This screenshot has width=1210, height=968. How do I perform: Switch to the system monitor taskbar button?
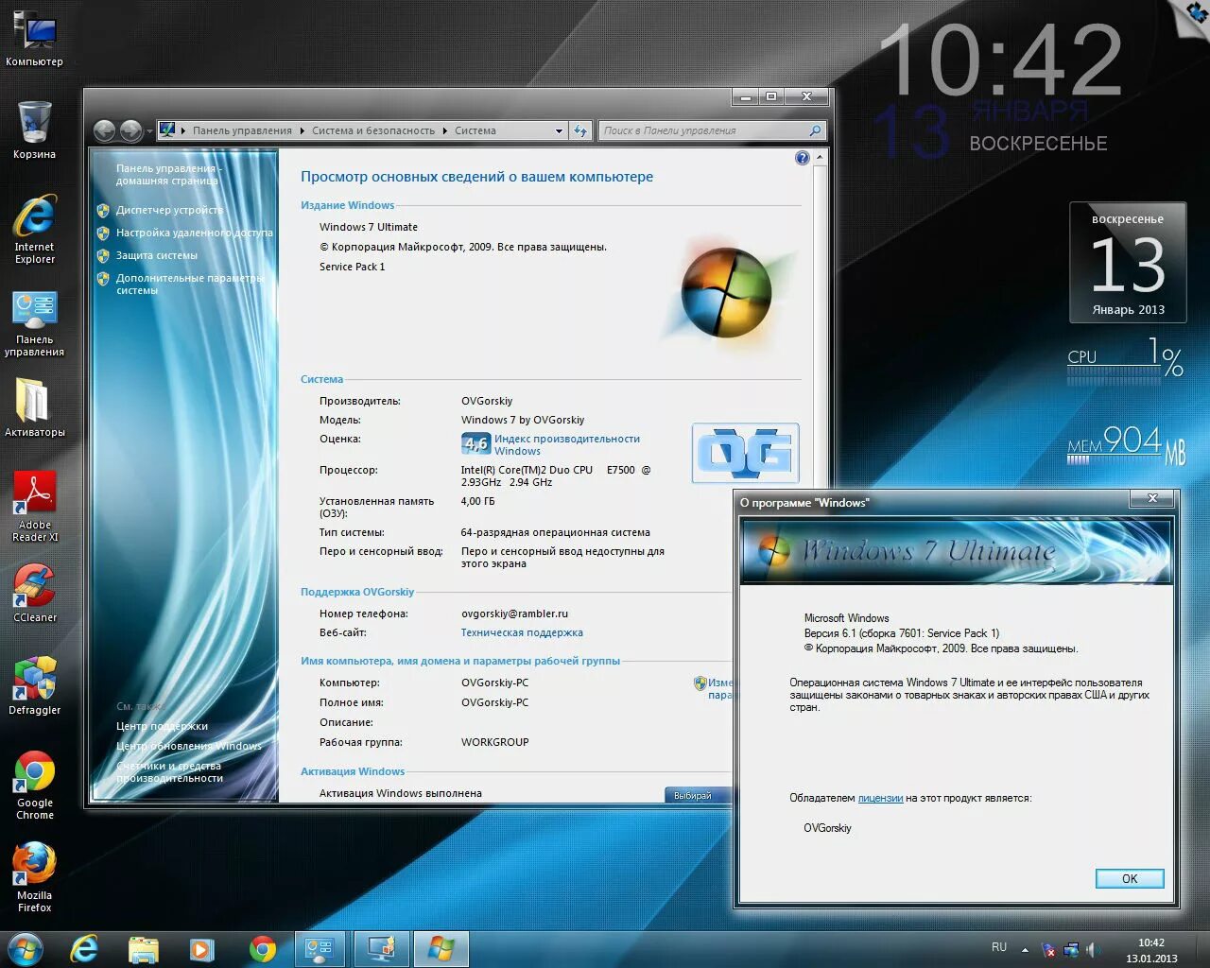point(382,948)
